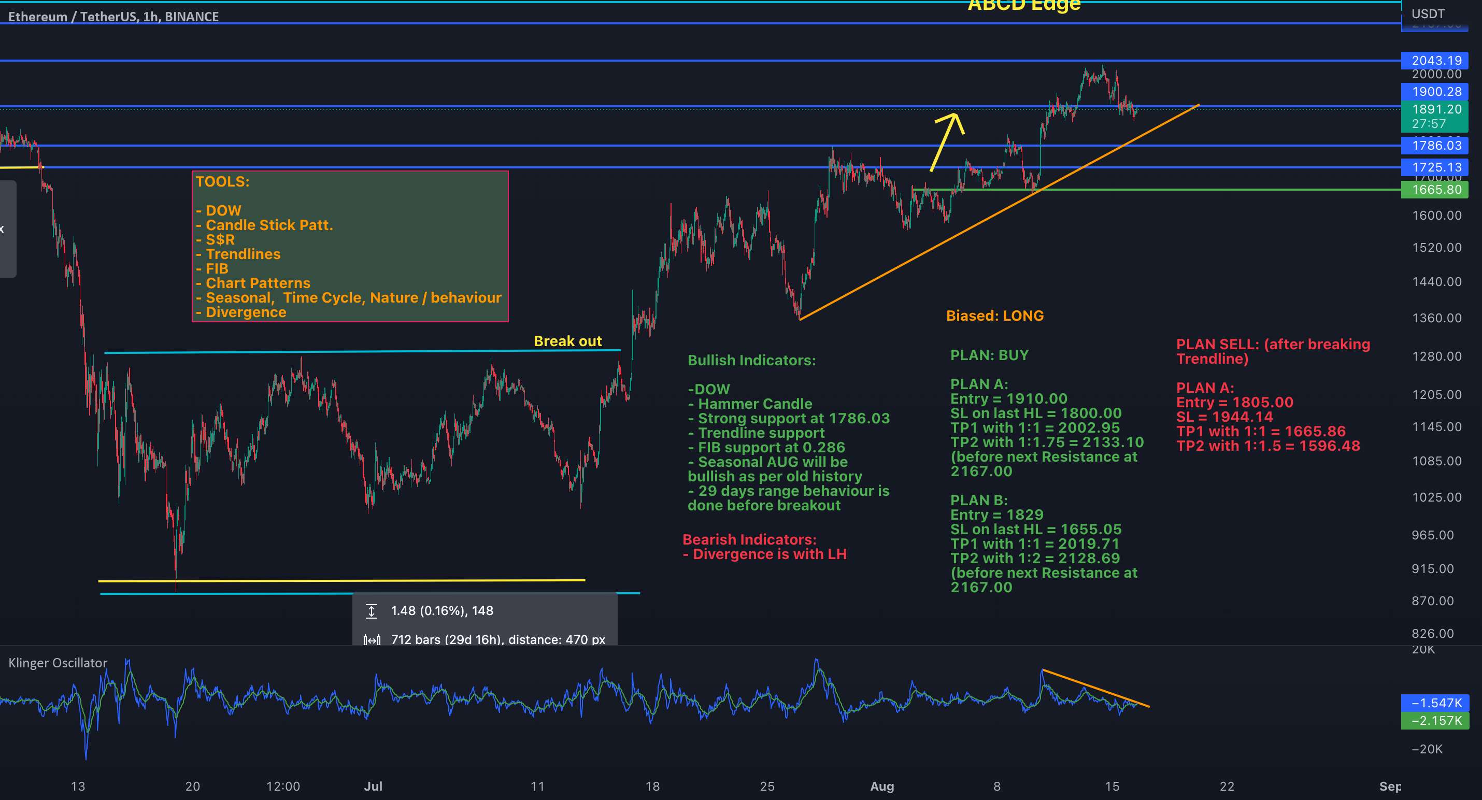
Task: Select the '1.48 (0.16%), 148' measurement text
Action: [x=442, y=611]
